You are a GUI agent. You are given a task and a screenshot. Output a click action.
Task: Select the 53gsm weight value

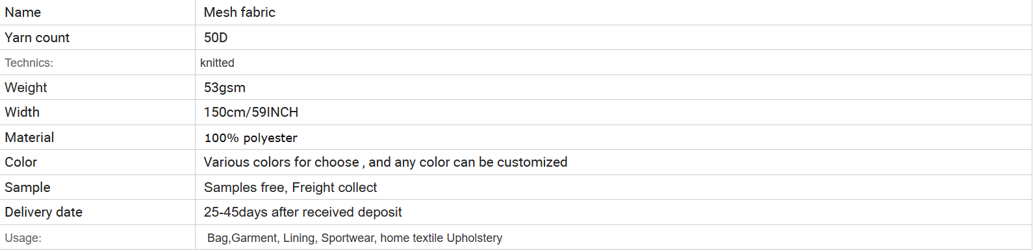(x=225, y=88)
